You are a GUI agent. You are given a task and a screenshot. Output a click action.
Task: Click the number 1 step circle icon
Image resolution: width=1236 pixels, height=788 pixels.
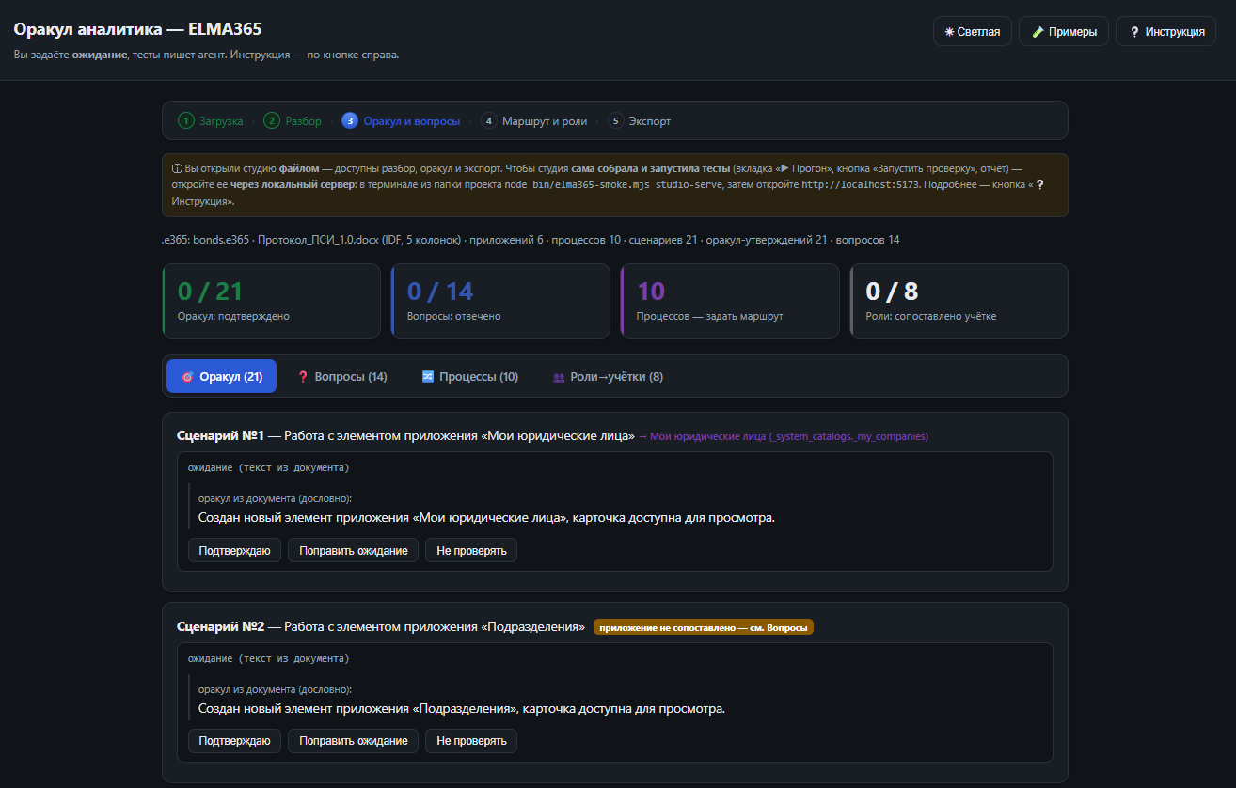point(186,121)
